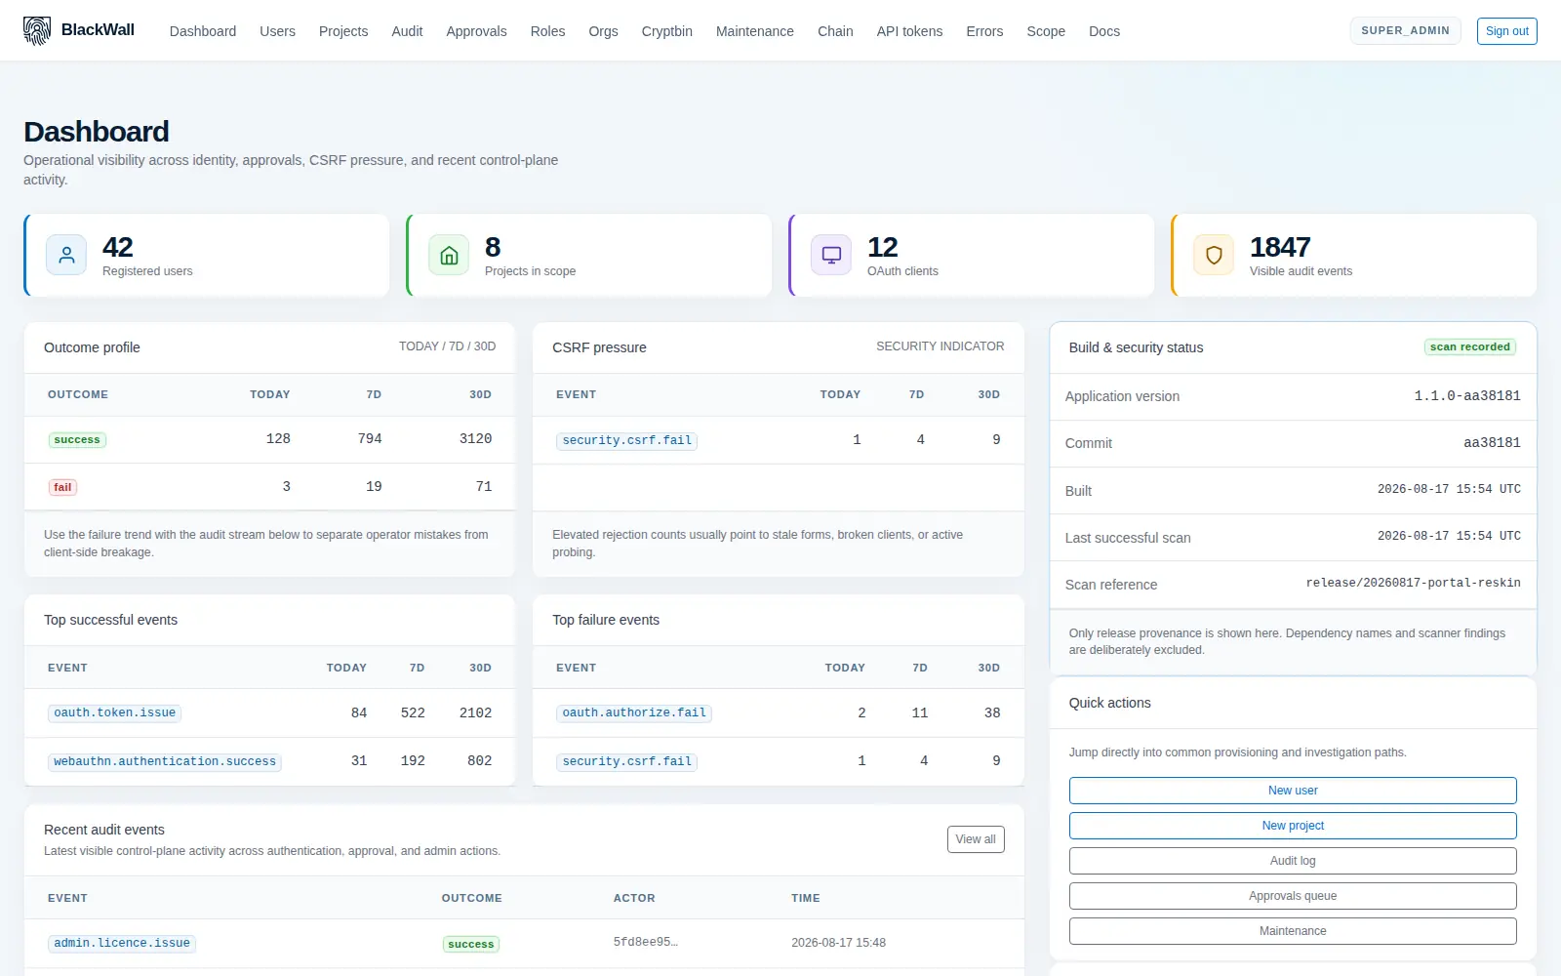
Task: Click security.csrf.fail in CSRF pressure table
Action: 626,440
